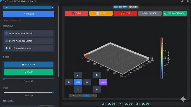Image resolution: width=191 pixels, height=107 pixels.
Task: Click ZERO COORDINATES button
Action: pyautogui.click(x=175, y=13)
